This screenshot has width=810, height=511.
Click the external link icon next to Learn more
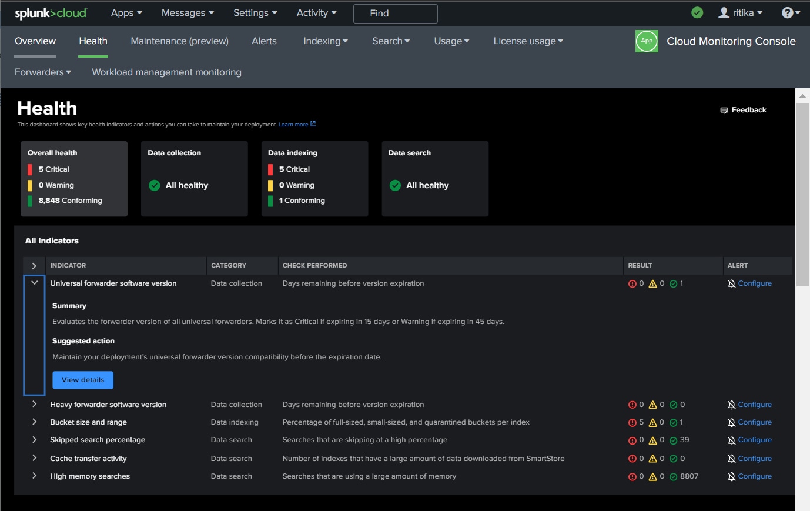(313, 124)
